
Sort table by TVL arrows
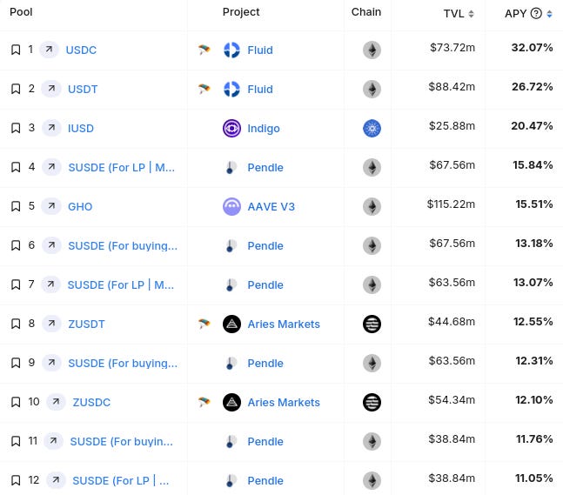471,14
